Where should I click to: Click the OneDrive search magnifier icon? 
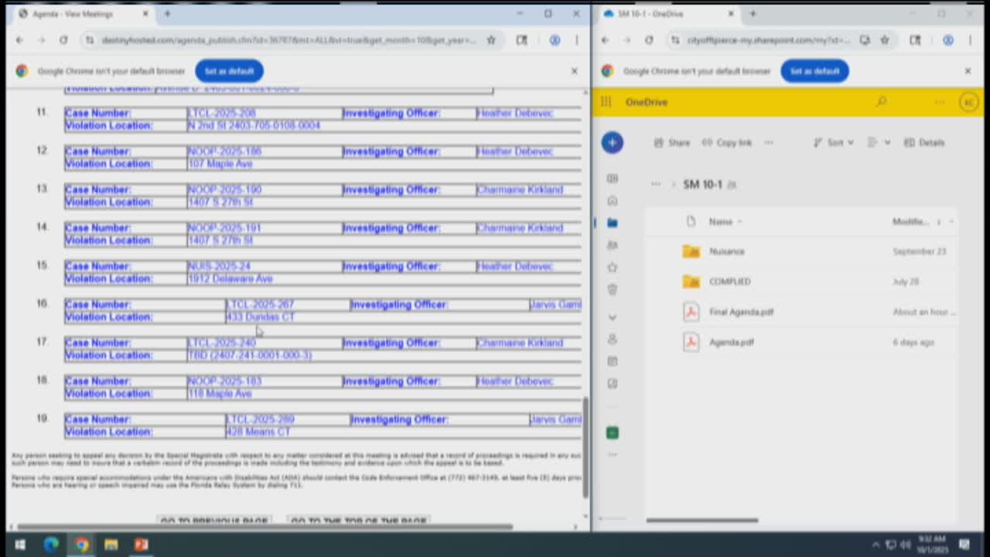click(881, 102)
